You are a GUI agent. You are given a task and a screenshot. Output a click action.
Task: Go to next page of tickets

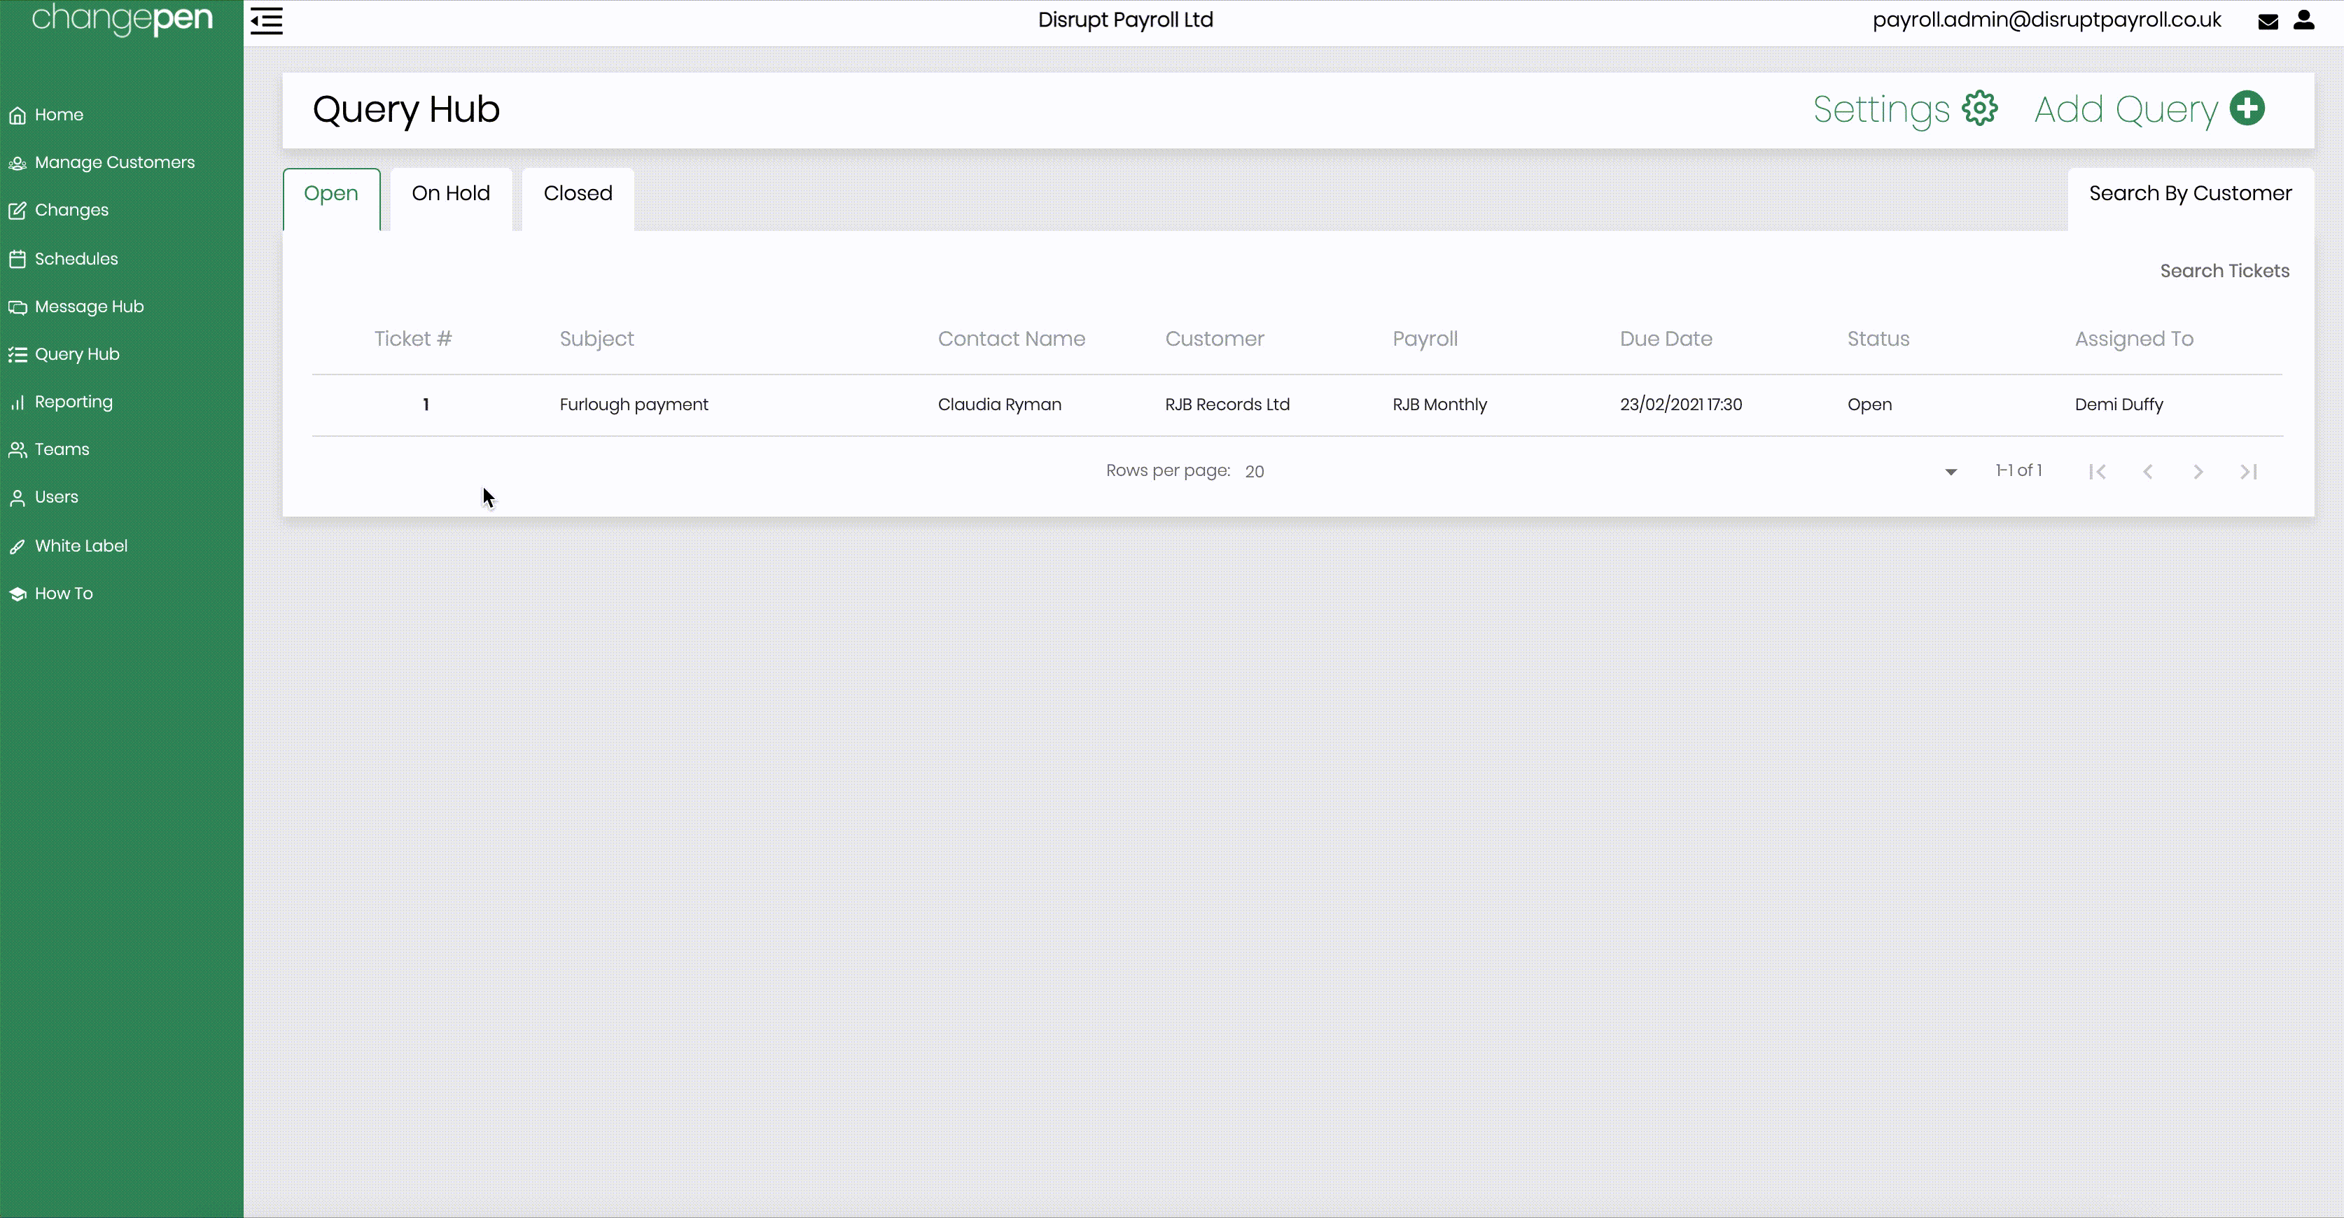click(x=2198, y=471)
